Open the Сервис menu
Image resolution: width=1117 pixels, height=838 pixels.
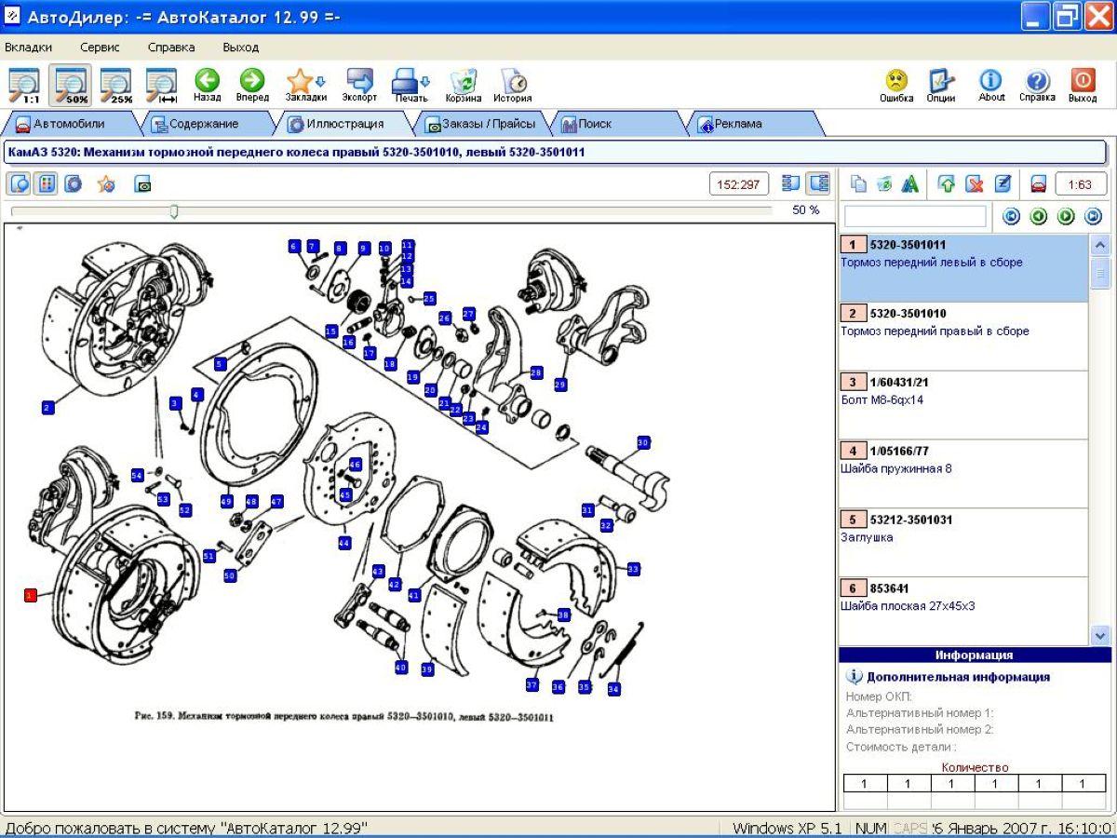[100, 47]
